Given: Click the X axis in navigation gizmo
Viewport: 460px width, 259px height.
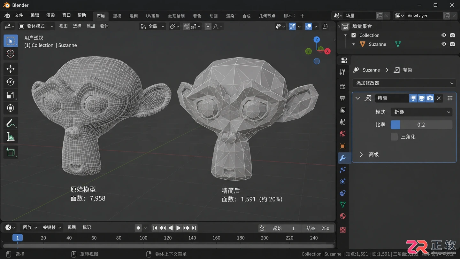Looking at the screenshot, I should click(x=327, y=51).
